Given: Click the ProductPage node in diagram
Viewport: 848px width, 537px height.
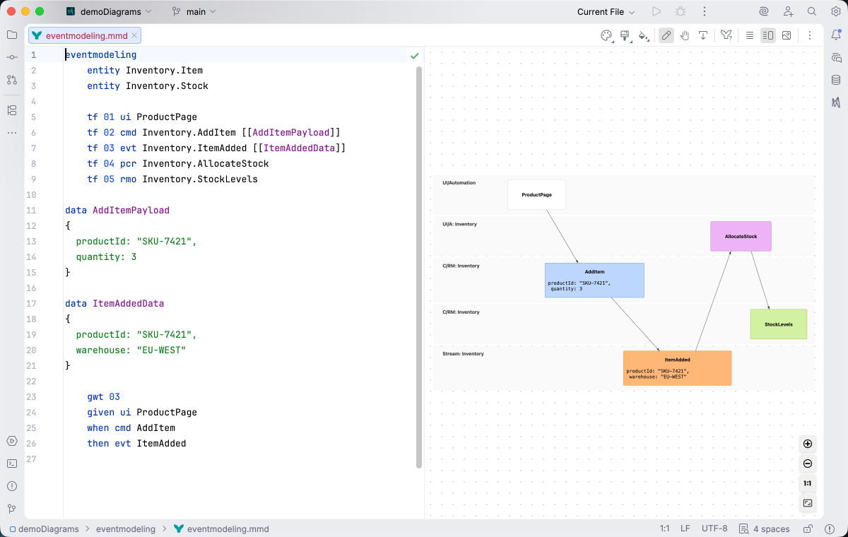Looking at the screenshot, I should pos(536,194).
